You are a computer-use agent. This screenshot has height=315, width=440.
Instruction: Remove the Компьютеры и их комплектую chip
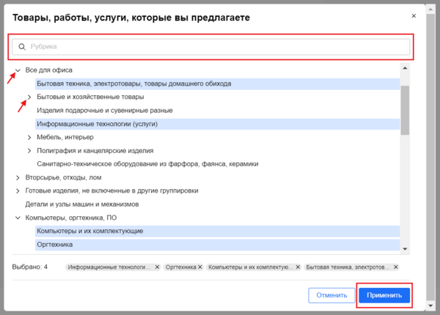[x=298, y=267]
